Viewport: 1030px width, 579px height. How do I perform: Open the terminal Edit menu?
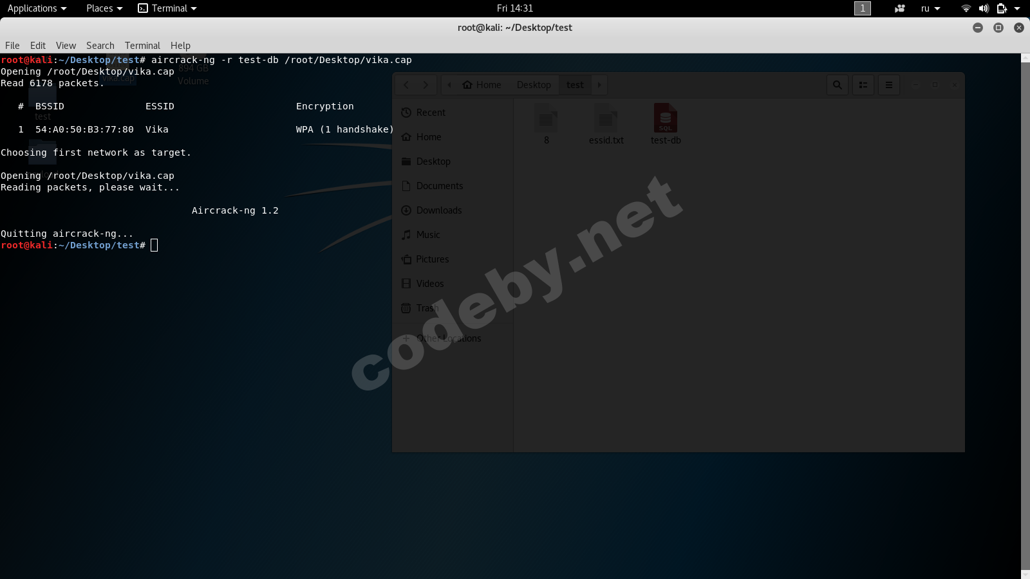pyautogui.click(x=38, y=46)
